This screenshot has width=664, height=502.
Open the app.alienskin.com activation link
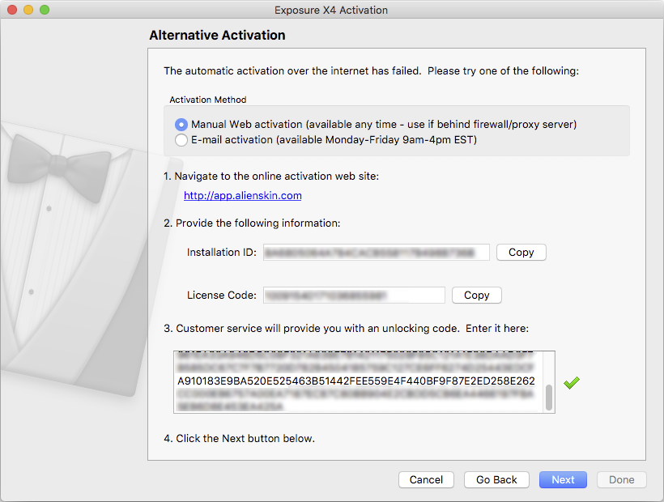tap(243, 196)
